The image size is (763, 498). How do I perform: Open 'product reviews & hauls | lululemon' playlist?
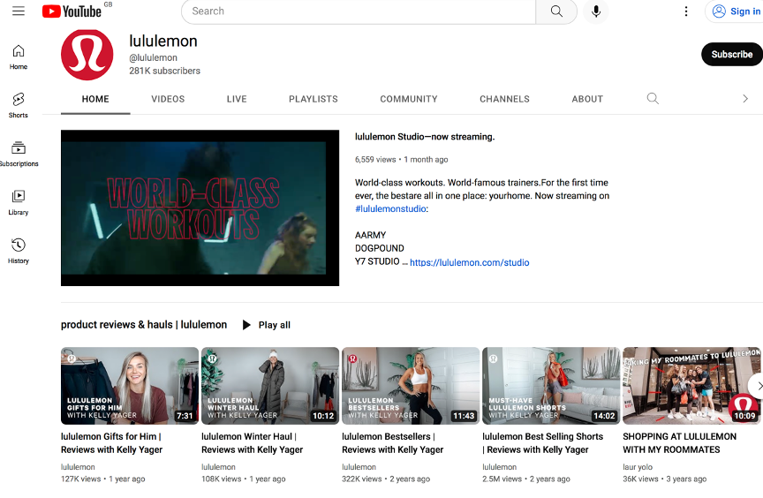point(144,324)
